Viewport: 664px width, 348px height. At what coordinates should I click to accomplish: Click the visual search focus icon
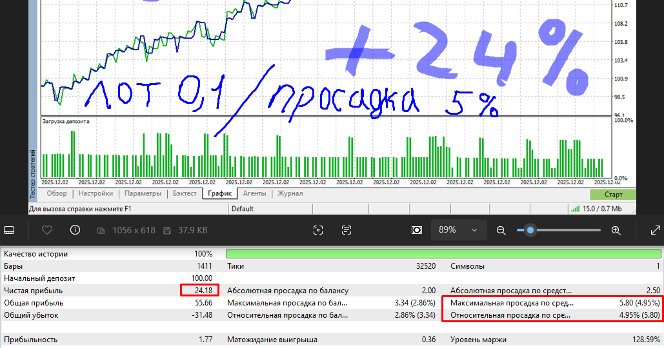318,230
